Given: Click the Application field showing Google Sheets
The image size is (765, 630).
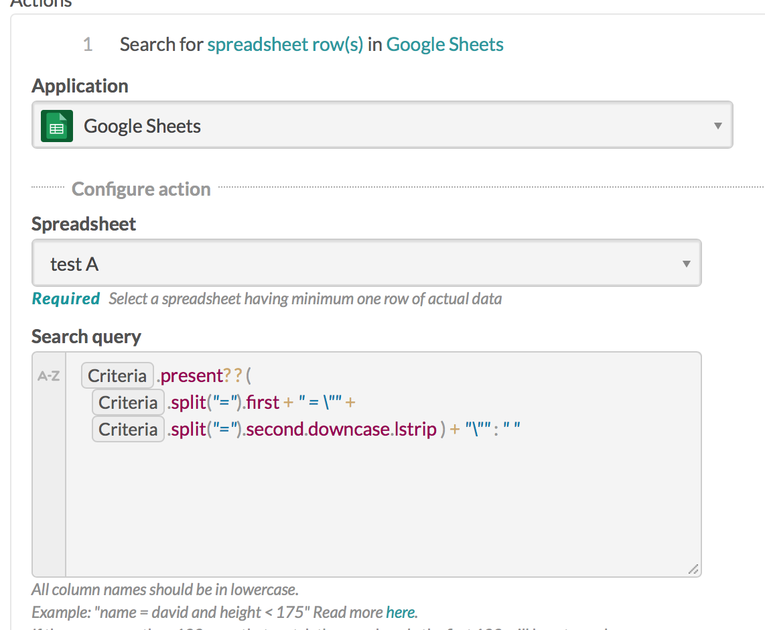Looking at the screenshot, I should (x=382, y=125).
